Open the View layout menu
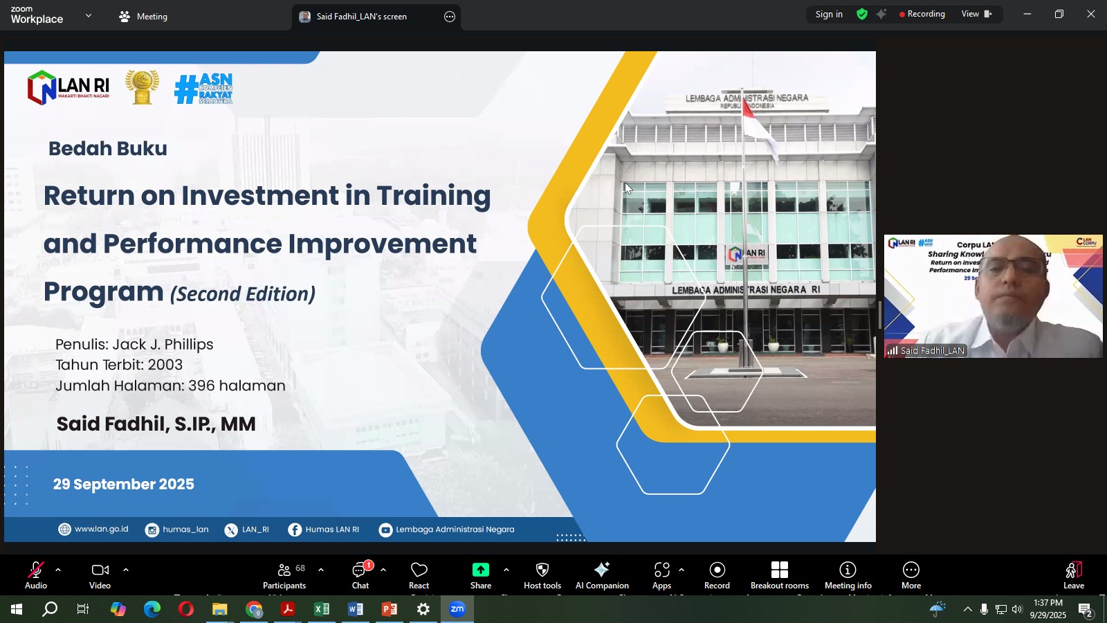The width and height of the screenshot is (1107, 623). (976, 14)
